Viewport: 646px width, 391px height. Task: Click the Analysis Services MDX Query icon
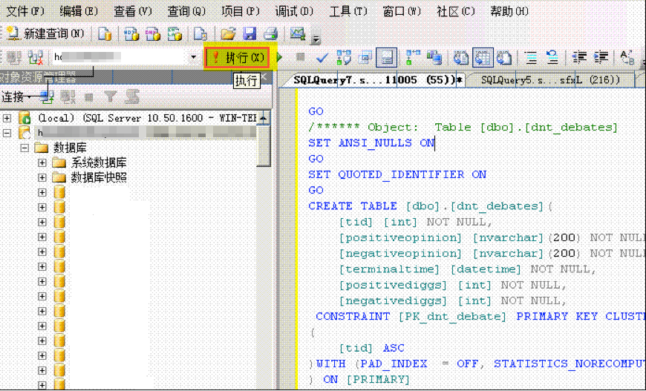coord(132,33)
